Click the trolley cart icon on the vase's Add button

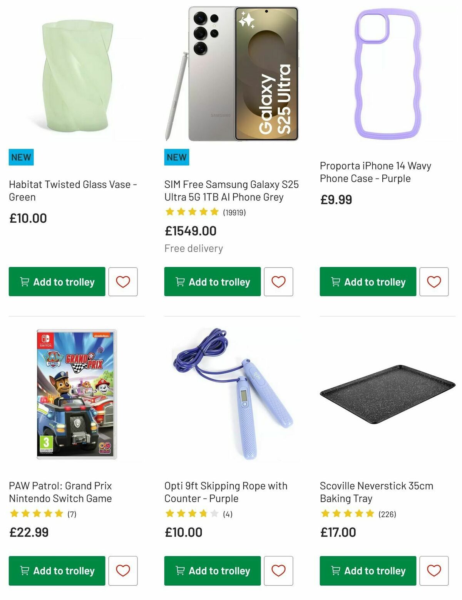[25, 282]
